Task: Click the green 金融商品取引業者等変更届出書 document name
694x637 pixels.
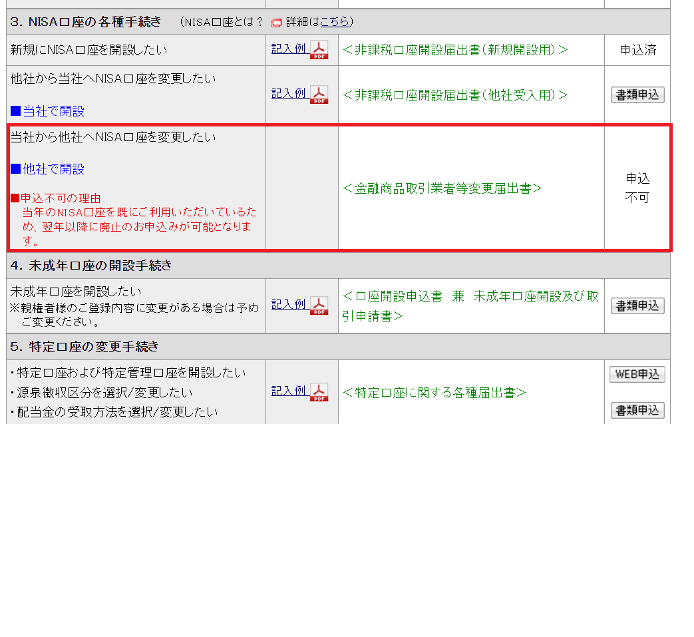Action: [442, 188]
